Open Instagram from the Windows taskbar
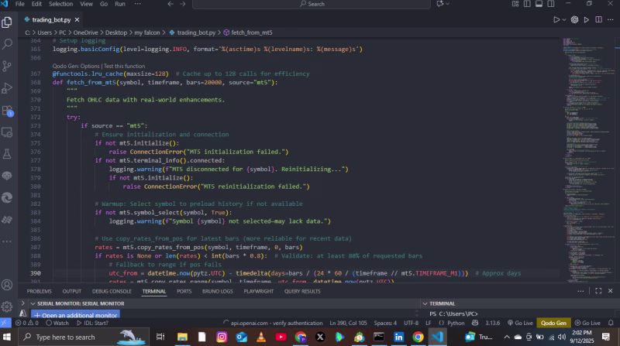 click(222, 337)
